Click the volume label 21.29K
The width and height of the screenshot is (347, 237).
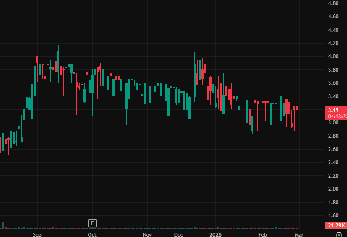[x=337, y=226]
